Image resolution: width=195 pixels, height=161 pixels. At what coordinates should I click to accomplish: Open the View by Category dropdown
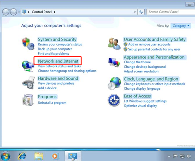click(x=181, y=26)
